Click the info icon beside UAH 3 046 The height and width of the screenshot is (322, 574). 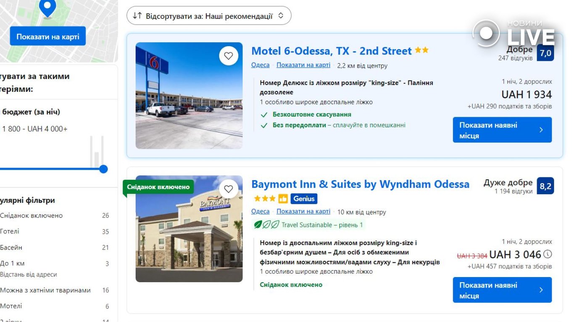(548, 254)
